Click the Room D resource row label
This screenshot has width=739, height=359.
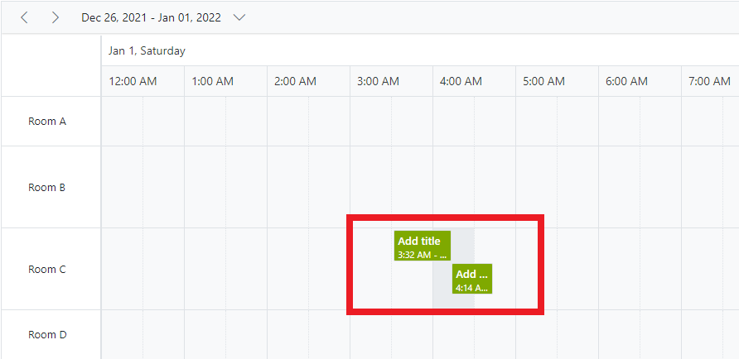click(x=47, y=335)
